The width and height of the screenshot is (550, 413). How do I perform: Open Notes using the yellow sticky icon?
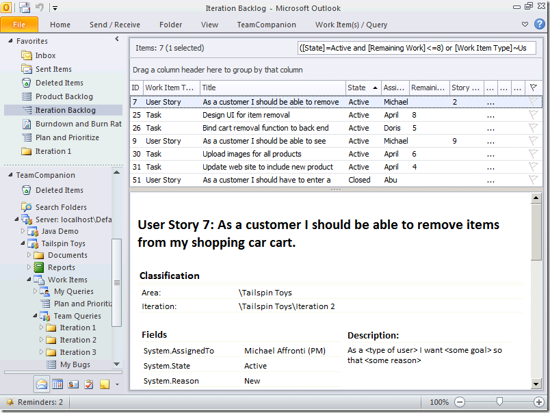click(104, 384)
